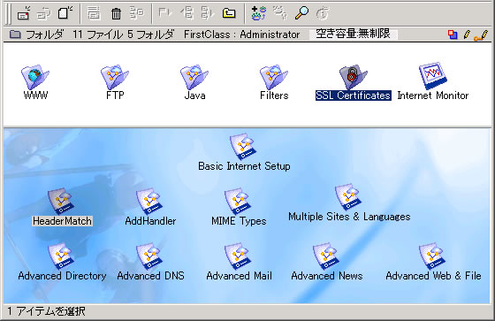Click the pencil icon in summary bar
The width and height of the screenshot is (495, 321).
pos(467,34)
